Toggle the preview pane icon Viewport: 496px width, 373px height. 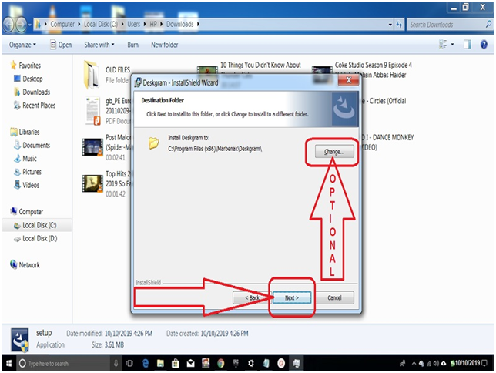pos(468,45)
